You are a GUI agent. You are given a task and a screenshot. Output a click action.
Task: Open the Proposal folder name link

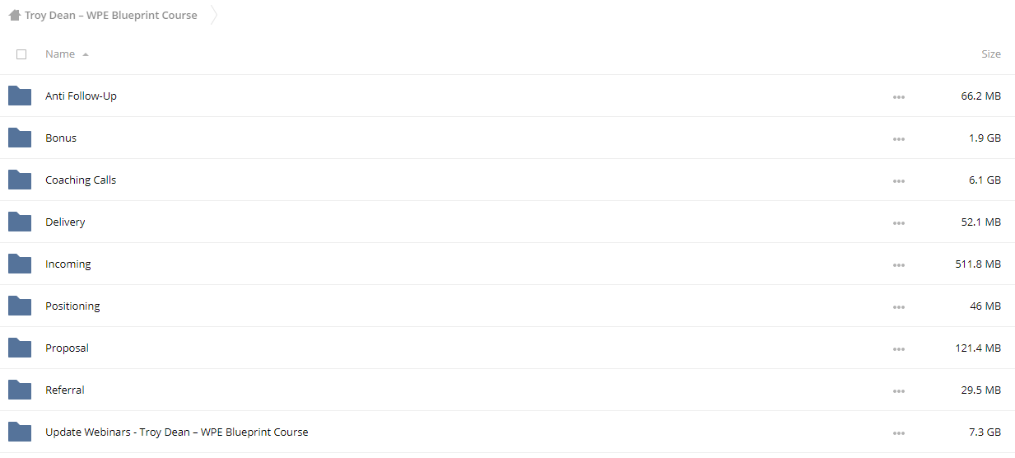tap(67, 348)
